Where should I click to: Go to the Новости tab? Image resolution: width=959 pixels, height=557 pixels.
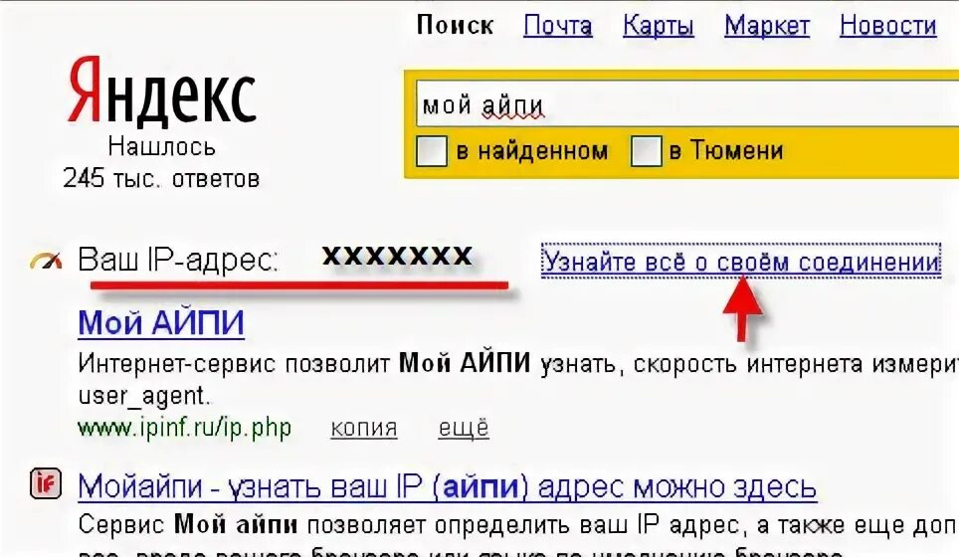pos(888,26)
